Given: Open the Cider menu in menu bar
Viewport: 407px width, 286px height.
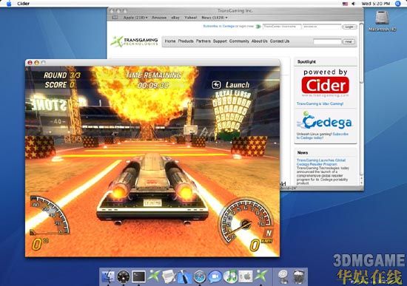Looking at the screenshot, I should pyautogui.click(x=23, y=4).
